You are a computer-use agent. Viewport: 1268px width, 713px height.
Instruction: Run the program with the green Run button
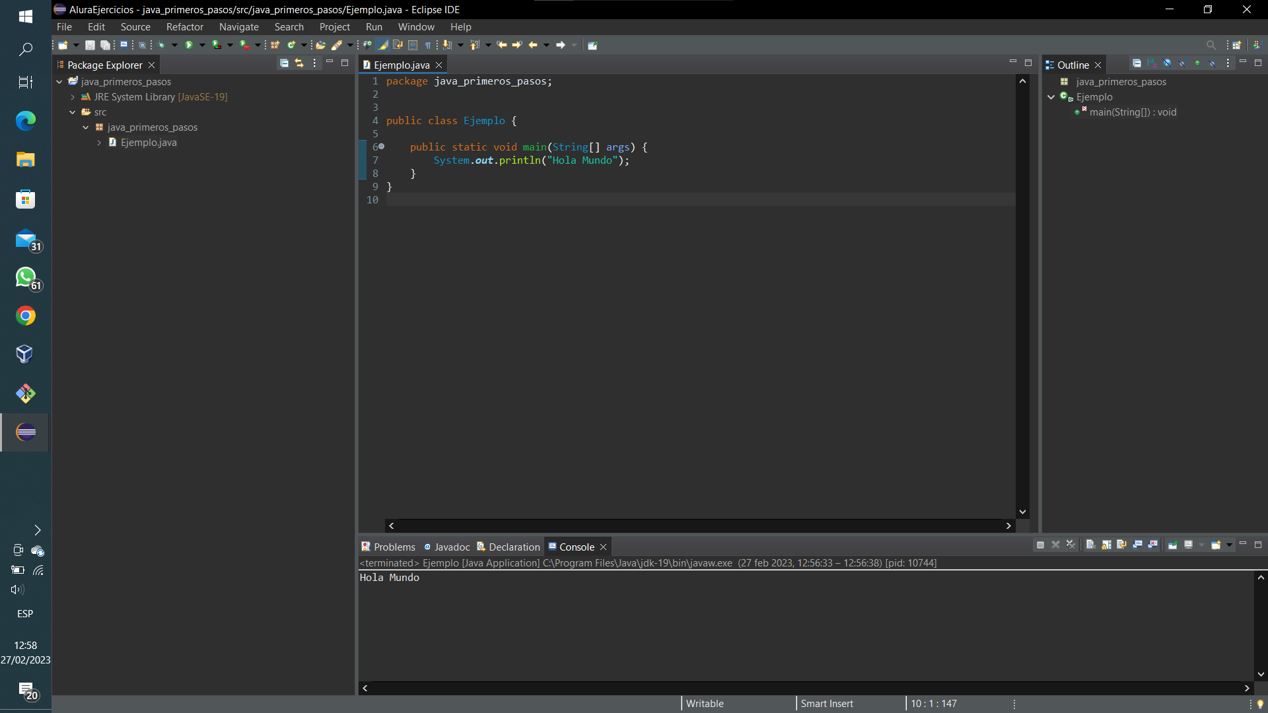(189, 45)
